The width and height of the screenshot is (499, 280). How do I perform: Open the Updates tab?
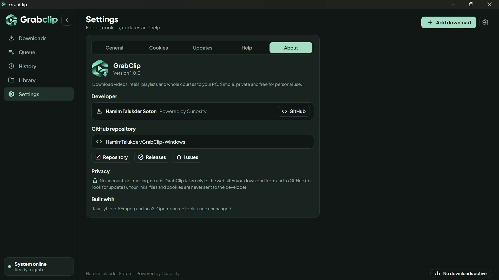[203, 48]
